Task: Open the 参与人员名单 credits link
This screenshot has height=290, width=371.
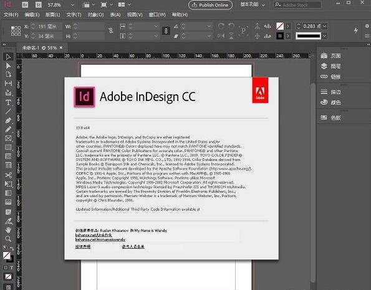Action: pos(133,246)
